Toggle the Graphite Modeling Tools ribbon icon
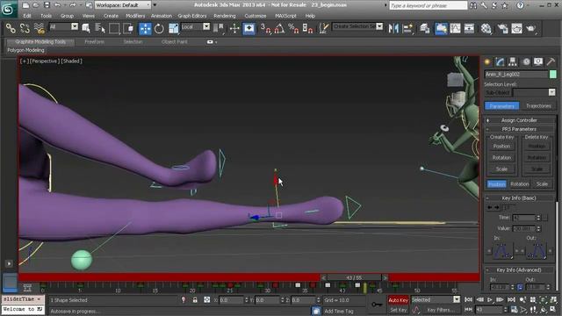 click(x=441, y=28)
